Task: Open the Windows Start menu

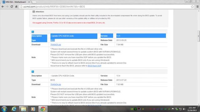Action: point(4,109)
